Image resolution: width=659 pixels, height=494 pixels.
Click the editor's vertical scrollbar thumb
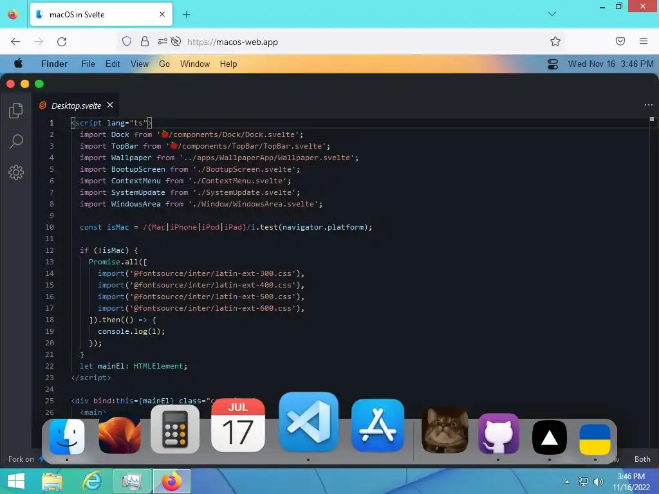[652, 119]
